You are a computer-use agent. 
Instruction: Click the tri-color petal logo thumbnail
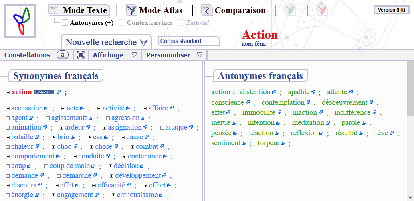20,21
